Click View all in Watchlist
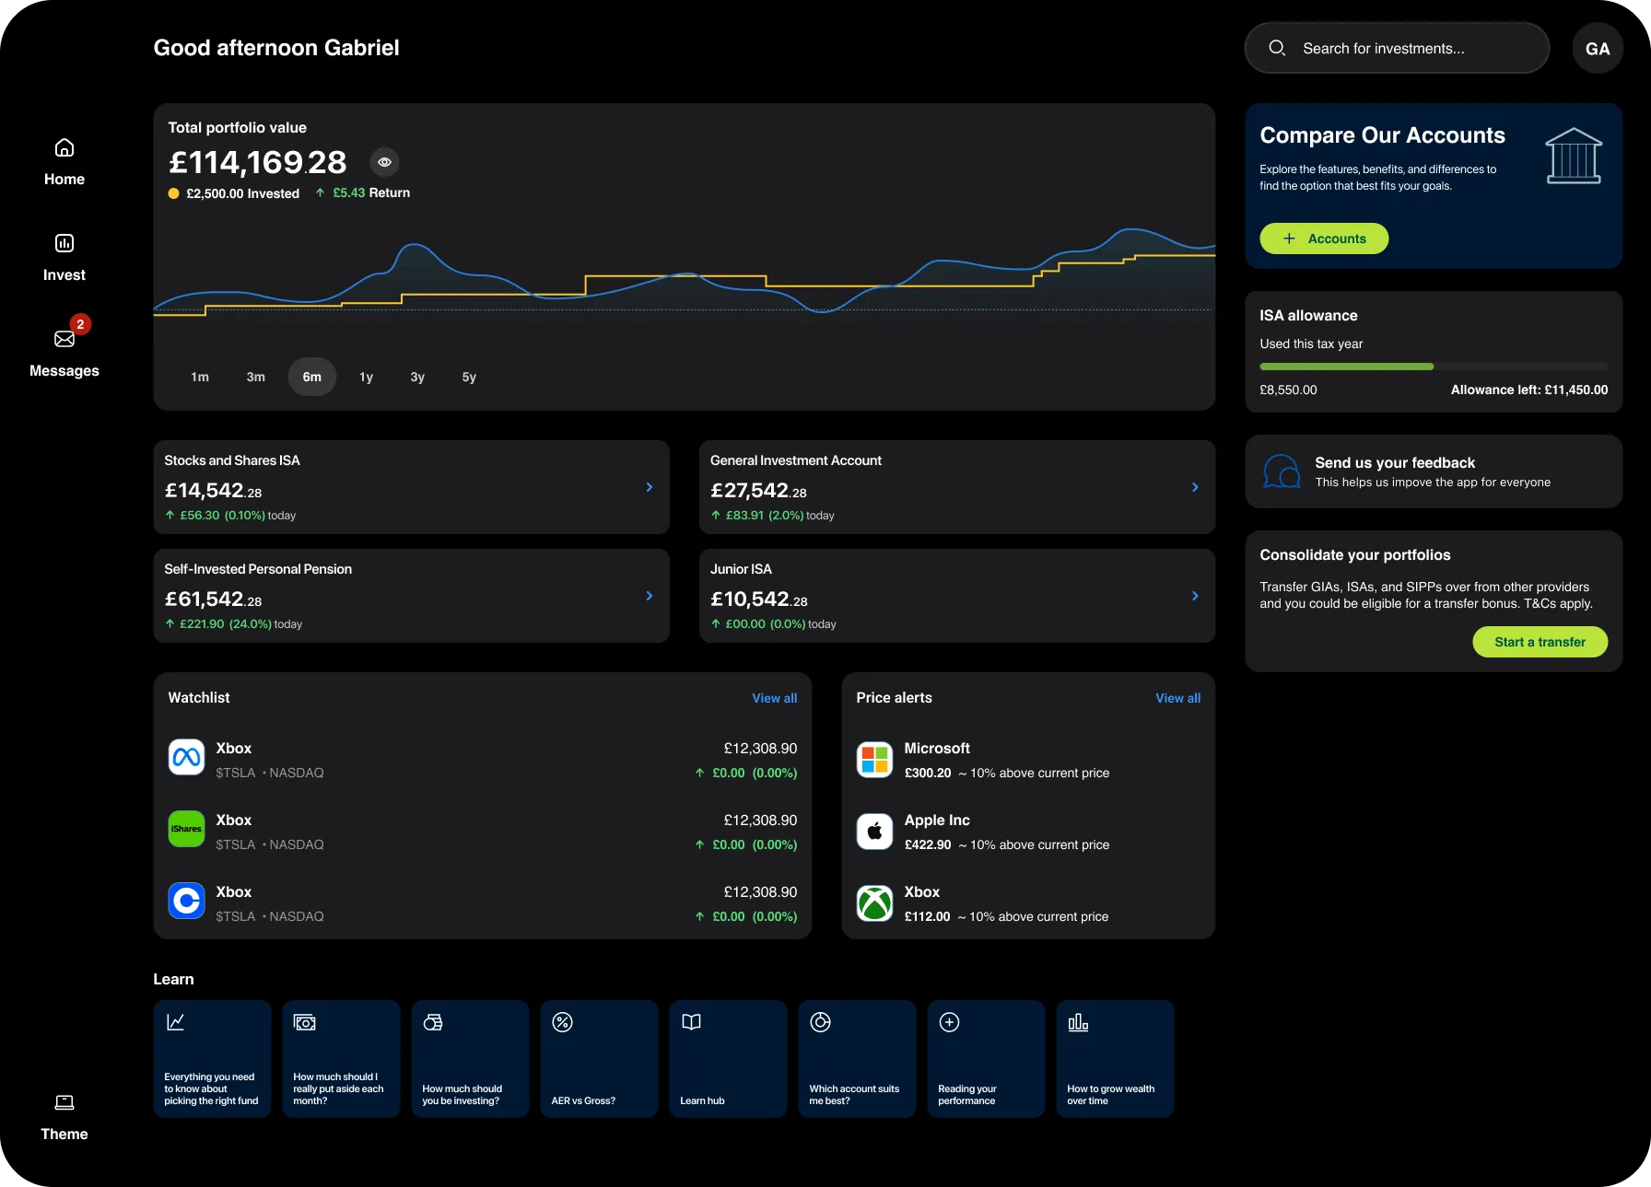The height and width of the screenshot is (1187, 1651). (x=774, y=698)
